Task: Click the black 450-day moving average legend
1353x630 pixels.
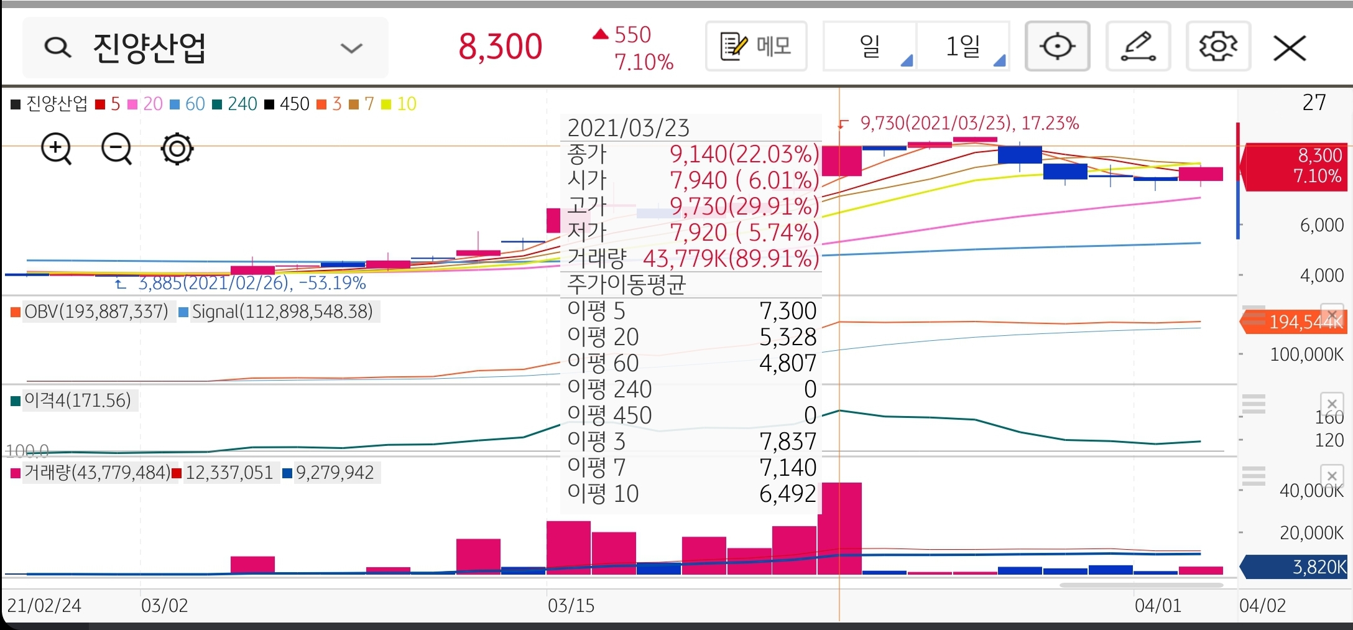Action: [287, 104]
